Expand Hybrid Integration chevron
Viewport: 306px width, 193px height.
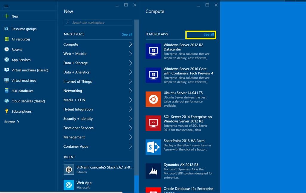pyautogui.click(x=131, y=109)
